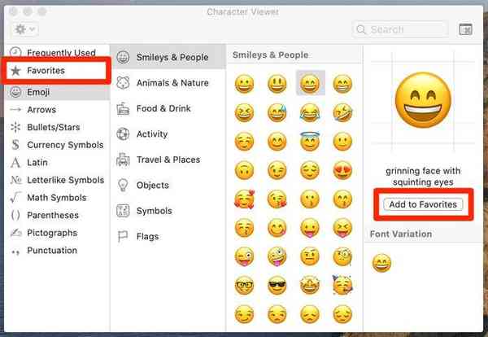Screen dimensions: 488x337
Task: Pick the heart-eyes smiley emoji
Action: point(342,172)
